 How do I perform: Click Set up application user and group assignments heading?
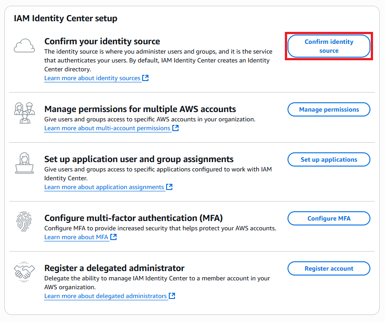139,159
